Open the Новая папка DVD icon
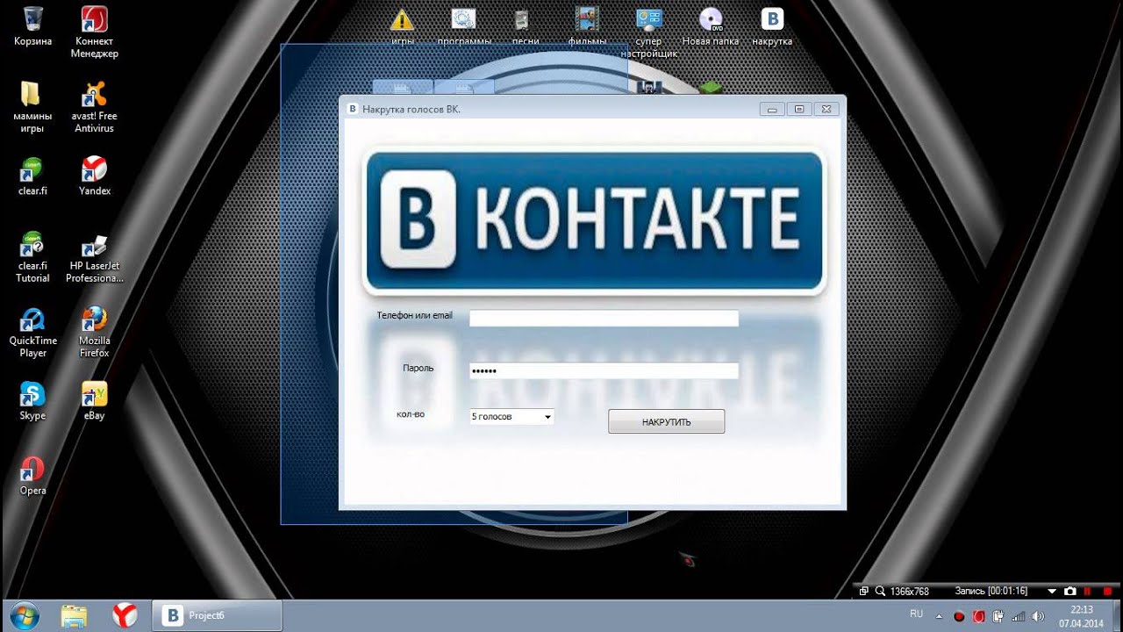 pos(711,26)
